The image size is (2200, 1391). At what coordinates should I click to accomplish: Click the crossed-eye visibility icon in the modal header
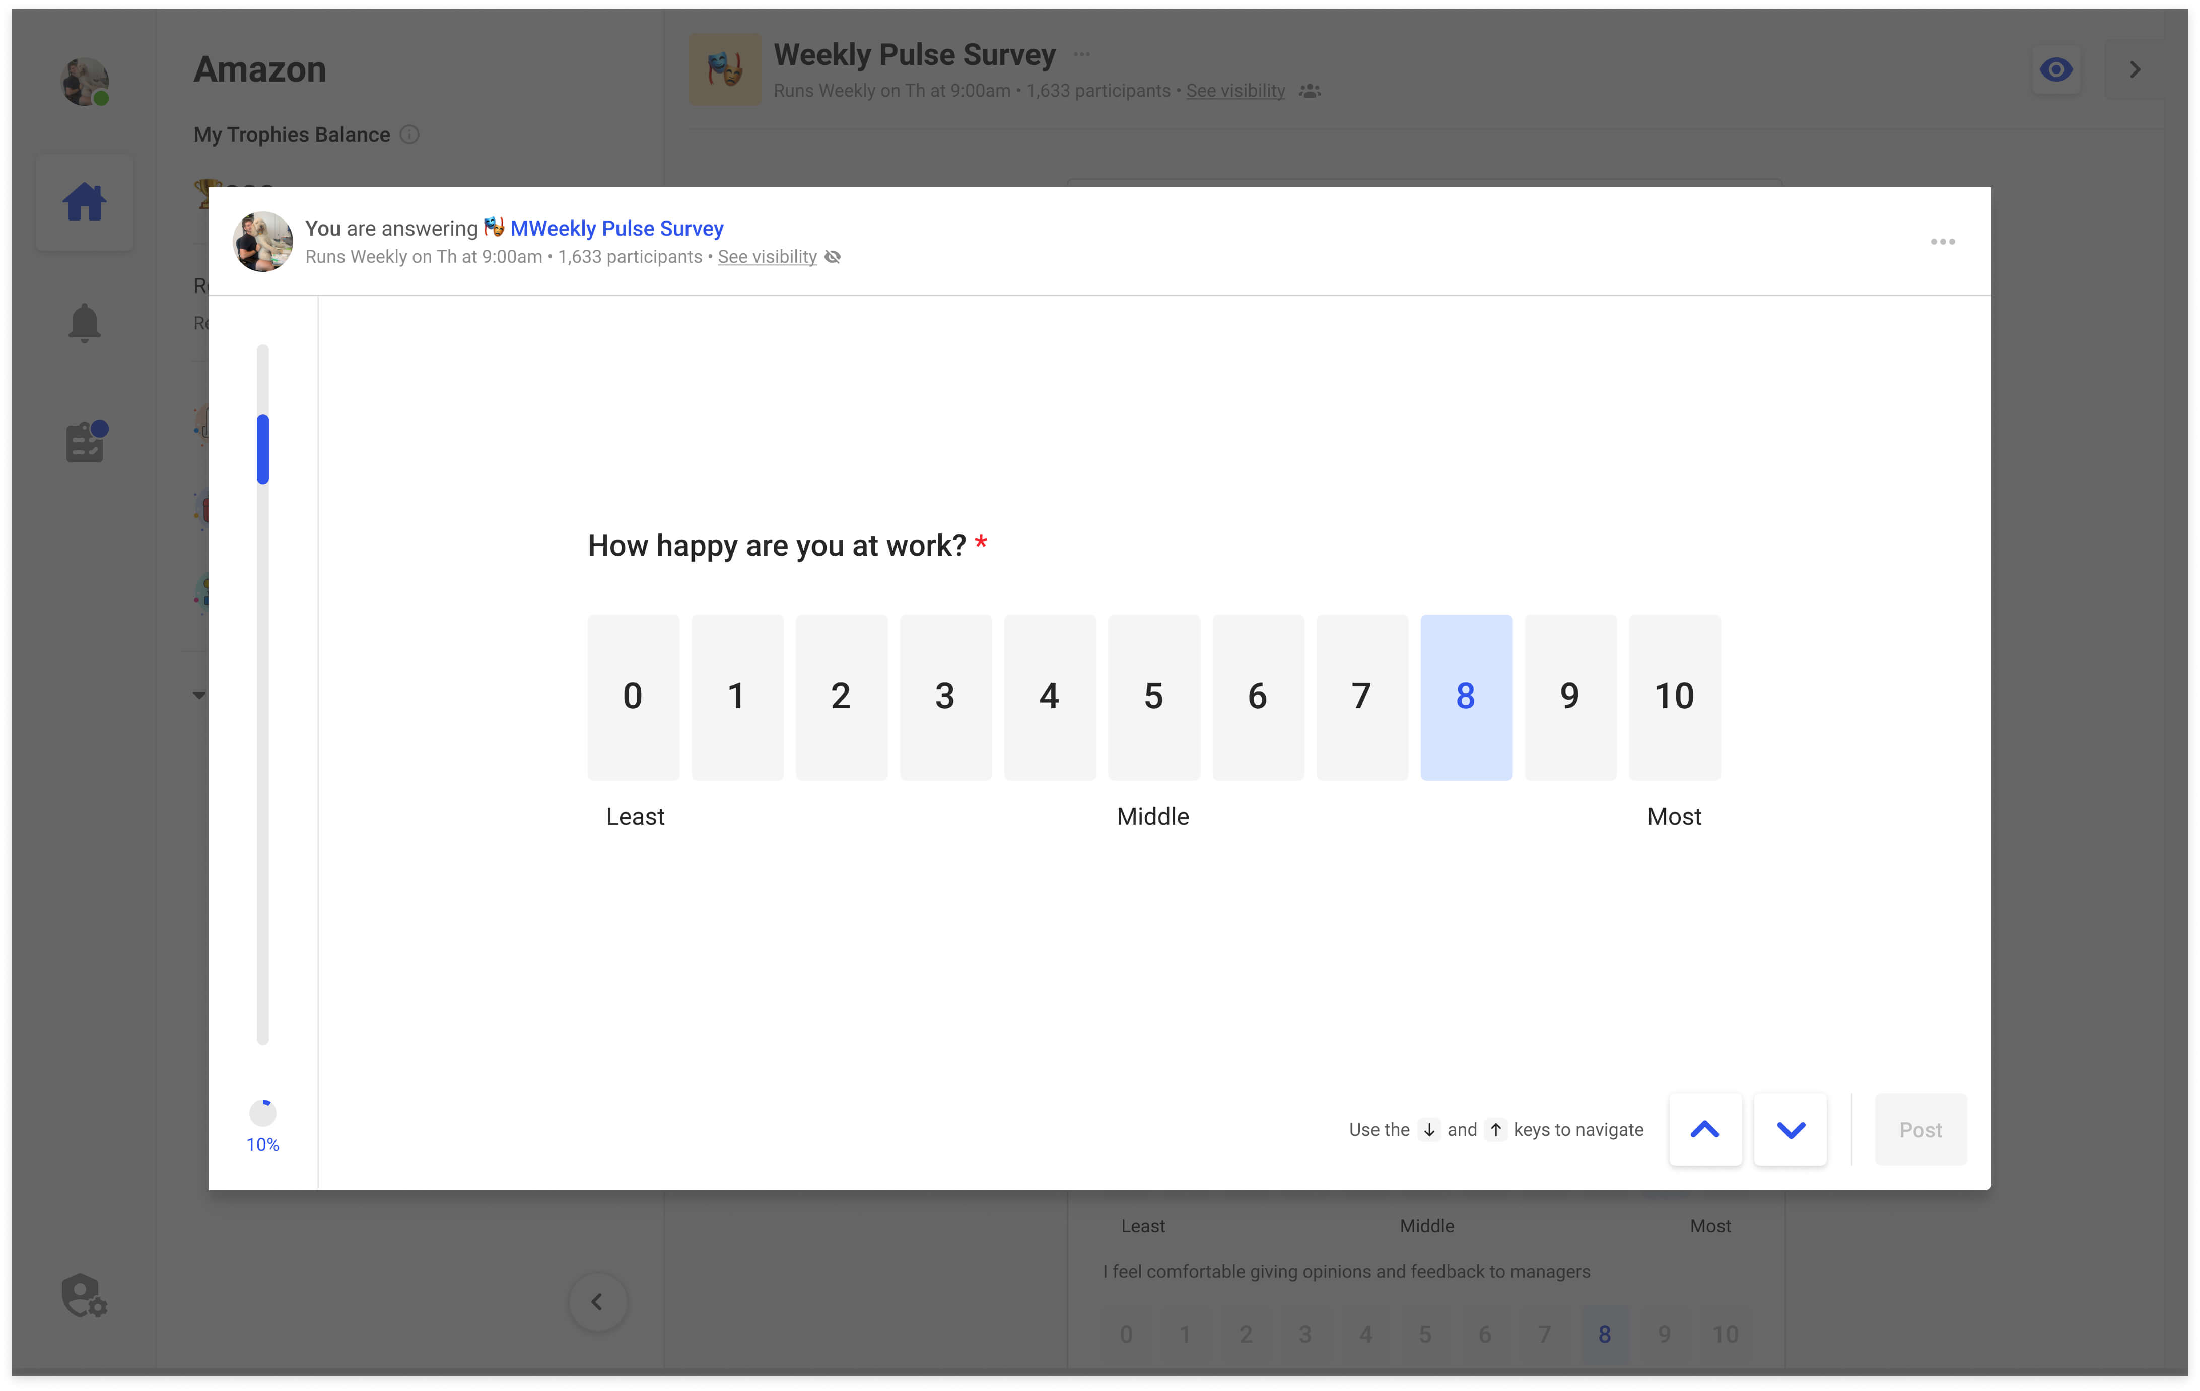[x=833, y=257]
